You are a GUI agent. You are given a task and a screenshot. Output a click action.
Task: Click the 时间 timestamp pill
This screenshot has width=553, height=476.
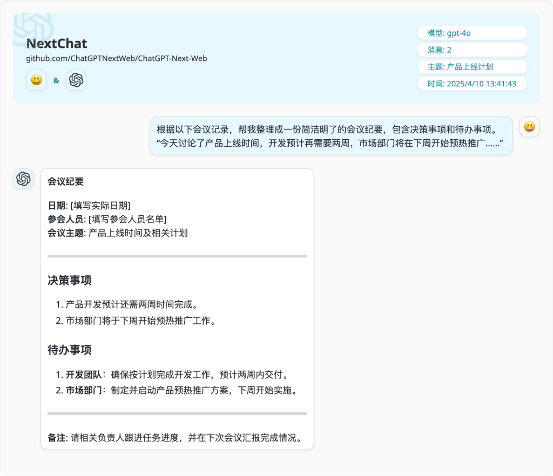[x=471, y=84]
